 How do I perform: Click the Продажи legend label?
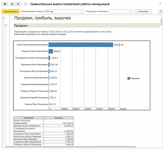[135, 78]
